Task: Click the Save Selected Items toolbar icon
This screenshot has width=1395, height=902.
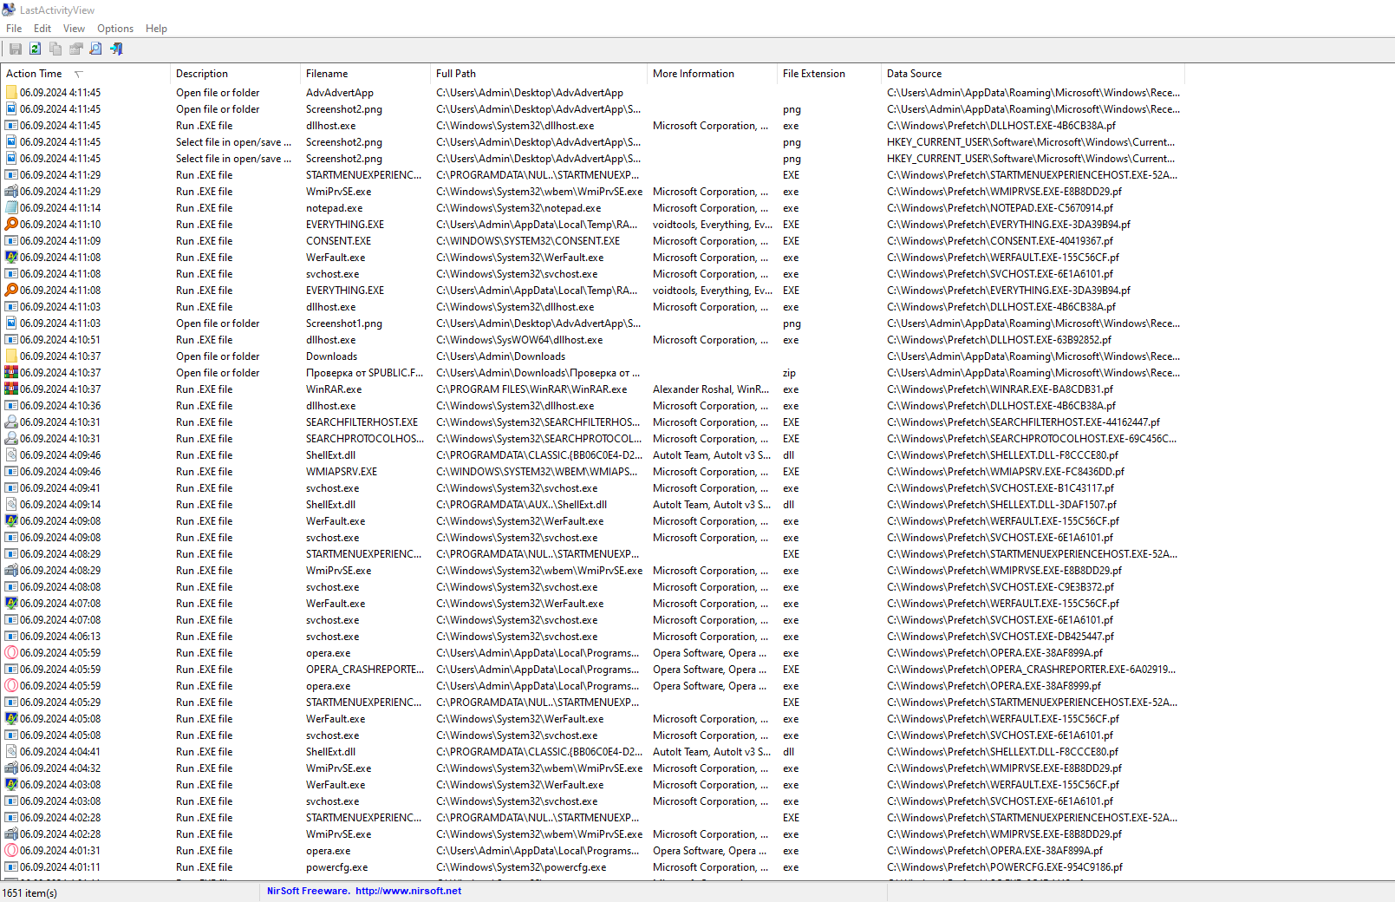Action: tap(16, 49)
